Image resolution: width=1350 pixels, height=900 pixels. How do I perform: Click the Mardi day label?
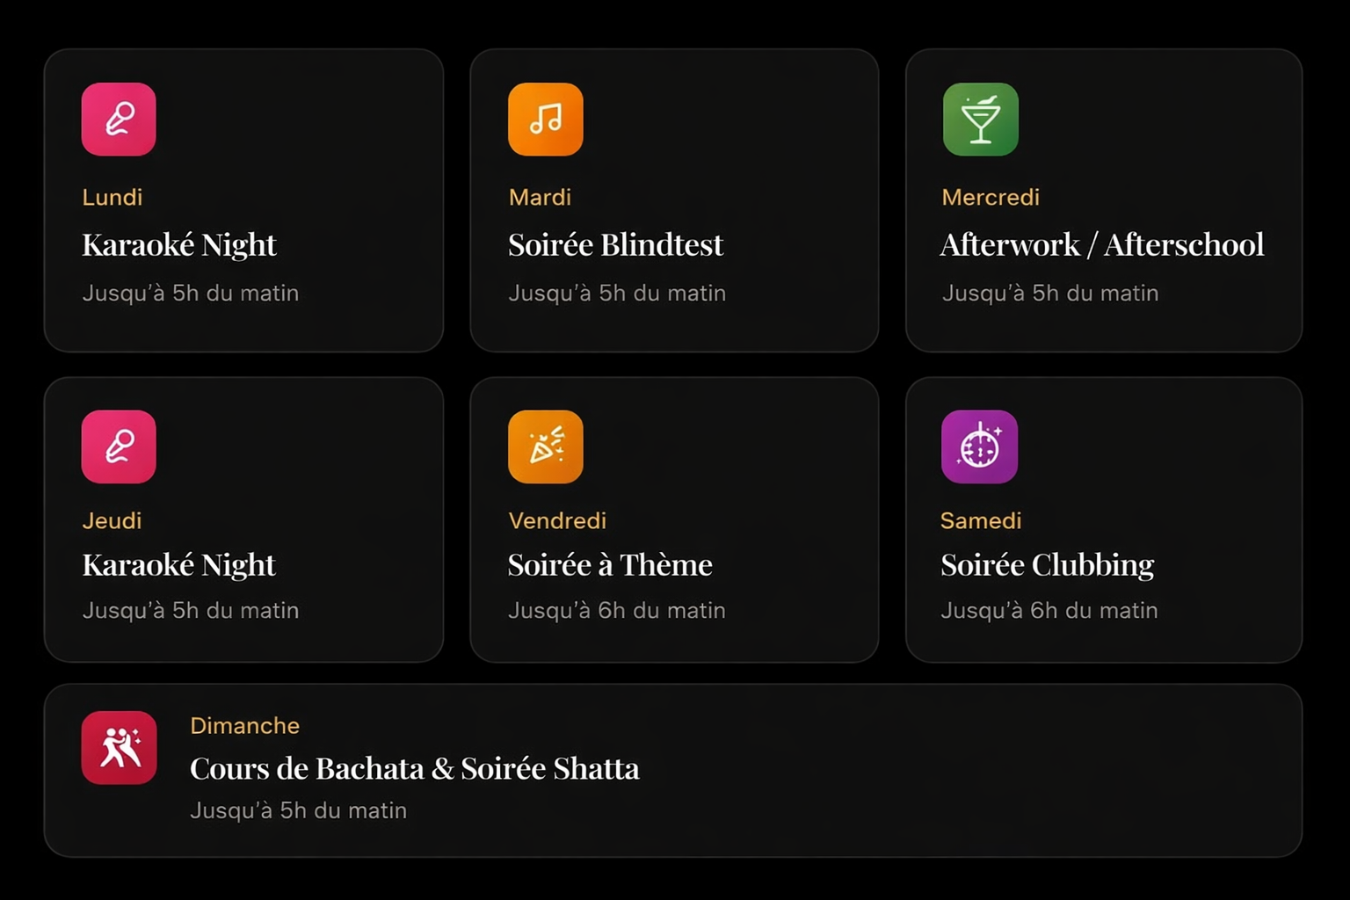pos(540,197)
